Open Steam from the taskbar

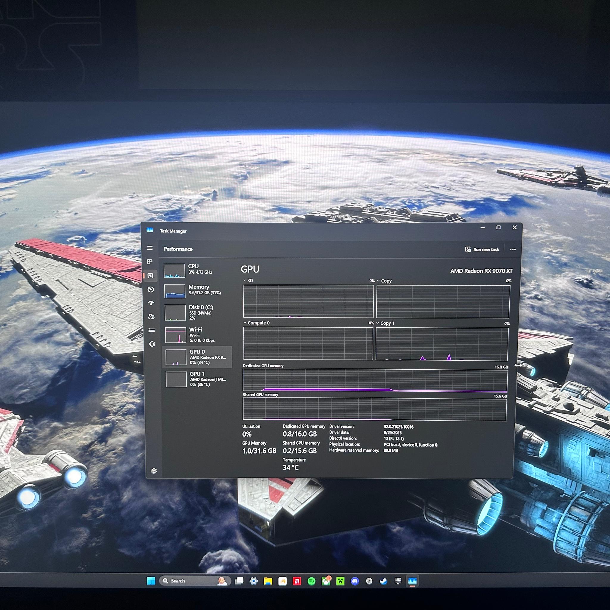click(x=383, y=581)
